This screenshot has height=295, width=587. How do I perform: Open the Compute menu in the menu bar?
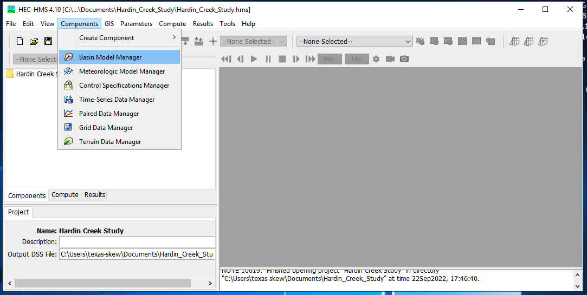pyautogui.click(x=172, y=24)
